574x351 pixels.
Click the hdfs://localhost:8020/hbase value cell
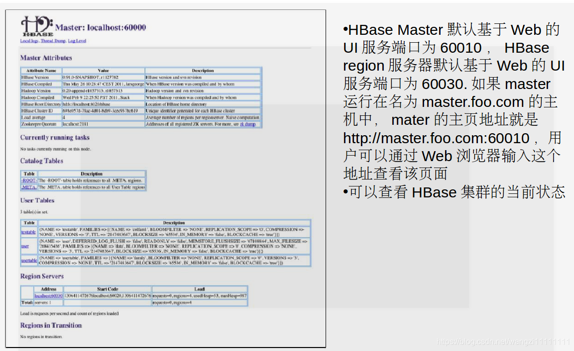pyautogui.click(x=103, y=104)
